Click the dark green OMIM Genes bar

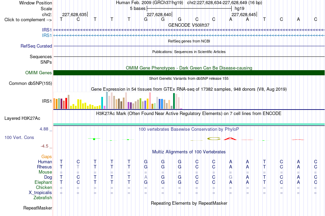click(189, 73)
